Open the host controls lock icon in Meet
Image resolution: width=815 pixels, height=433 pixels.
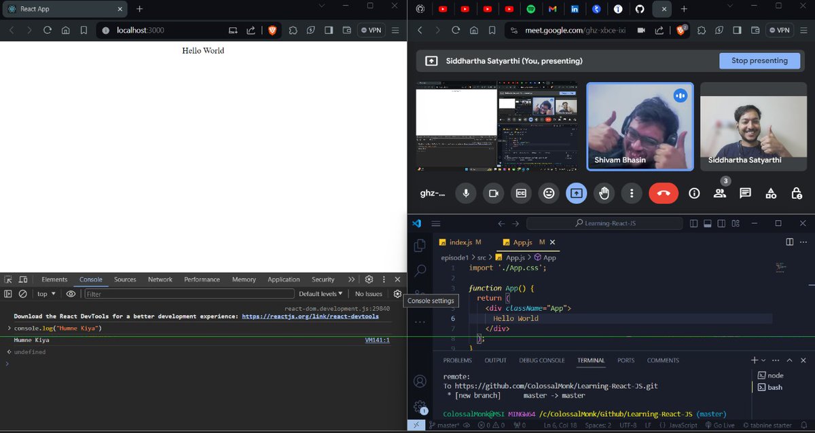[796, 193]
